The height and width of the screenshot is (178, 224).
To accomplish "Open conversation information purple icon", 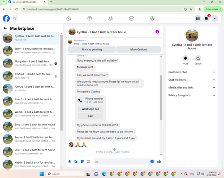I will coord(157,32).
